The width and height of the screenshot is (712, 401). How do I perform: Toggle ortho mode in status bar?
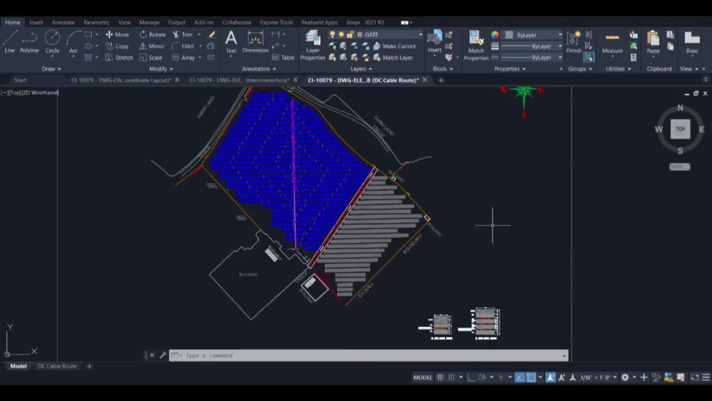coord(471,377)
